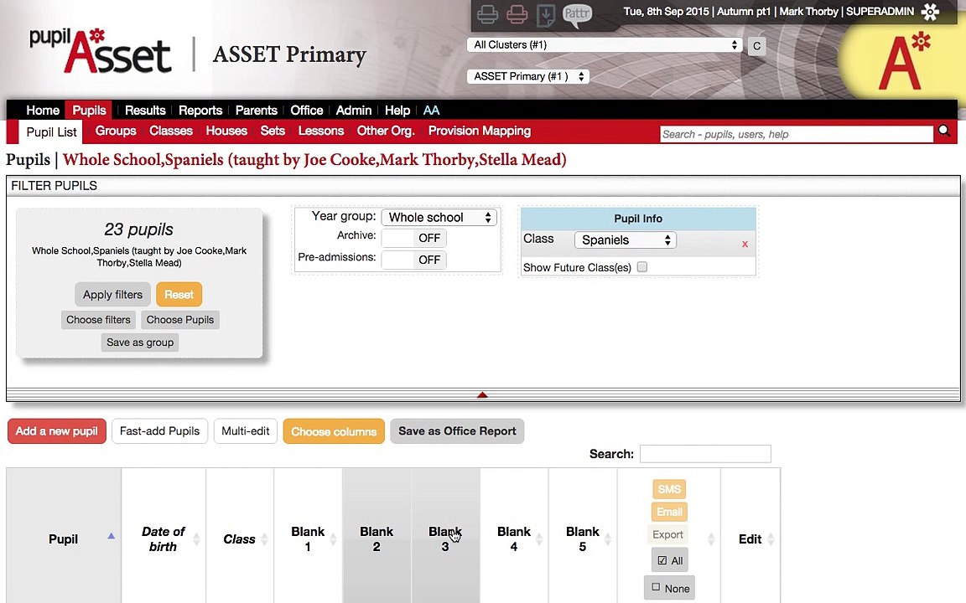
Task: Open the Parents menu
Action: [257, 111]
